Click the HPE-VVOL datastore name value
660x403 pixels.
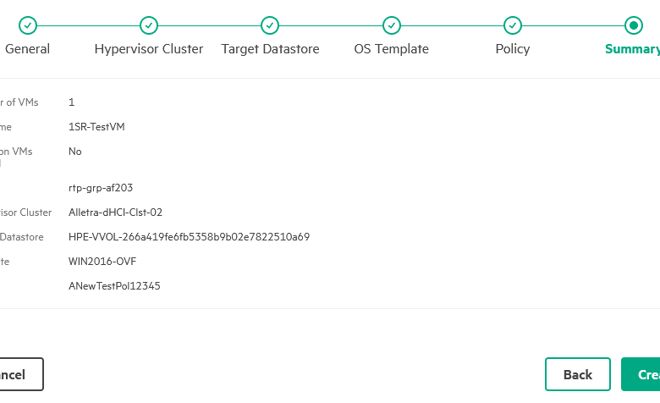point(189,237)
